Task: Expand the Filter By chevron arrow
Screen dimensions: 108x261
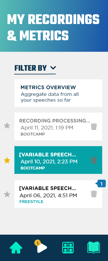Action: [x=53, y=68]
